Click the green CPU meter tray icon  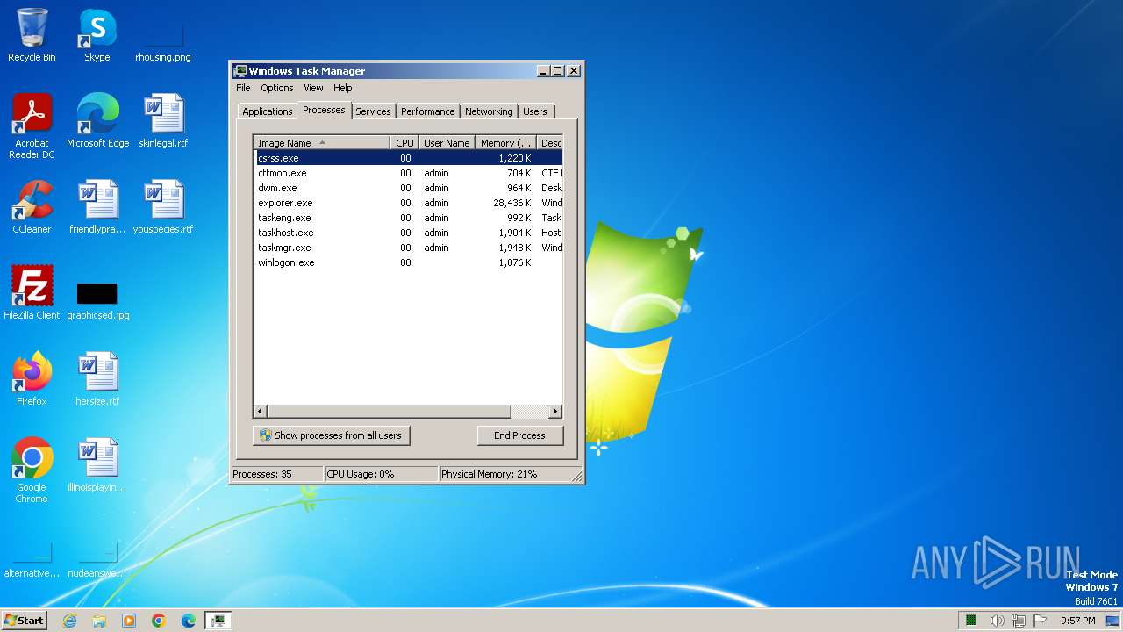point(971,621)
